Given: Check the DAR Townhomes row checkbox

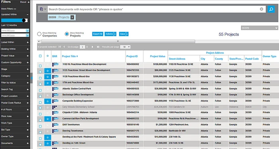Looking at the screenshot, I should click(40, 126).
